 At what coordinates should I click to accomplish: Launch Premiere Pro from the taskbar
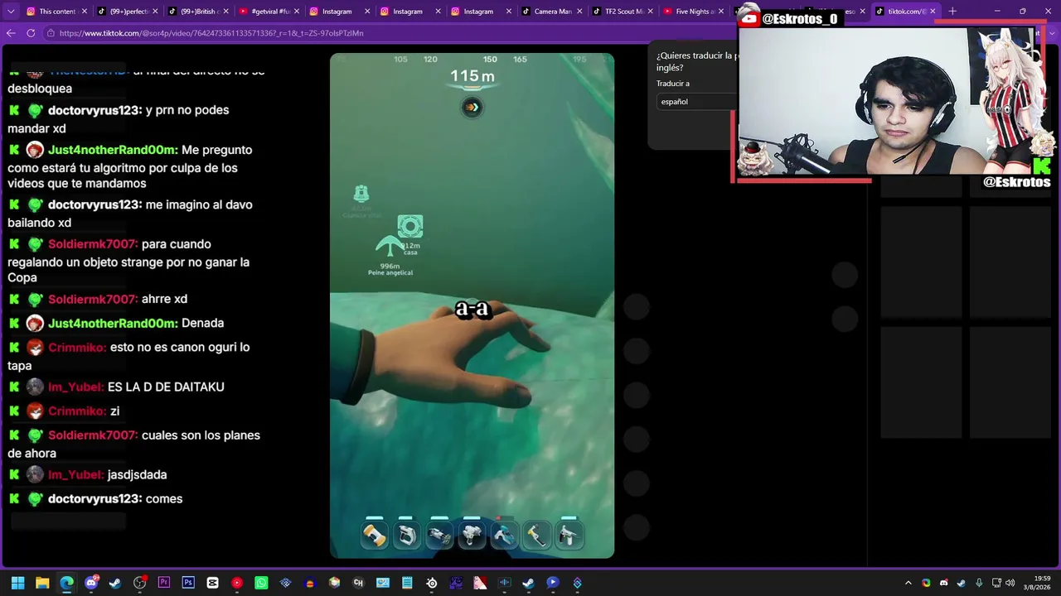pyautogui.click(x=164, y=583)
